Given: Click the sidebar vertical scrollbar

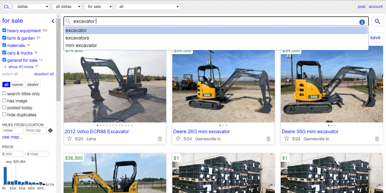Looking at the screenshot, I should pyautogui.click(x=59, y=60).
